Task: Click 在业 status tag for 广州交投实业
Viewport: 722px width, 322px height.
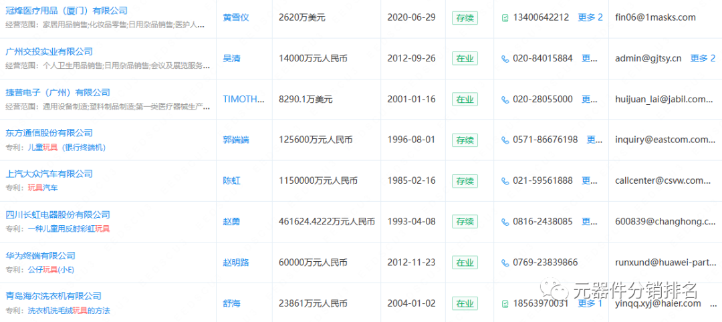Action: (x=465, y=58)
